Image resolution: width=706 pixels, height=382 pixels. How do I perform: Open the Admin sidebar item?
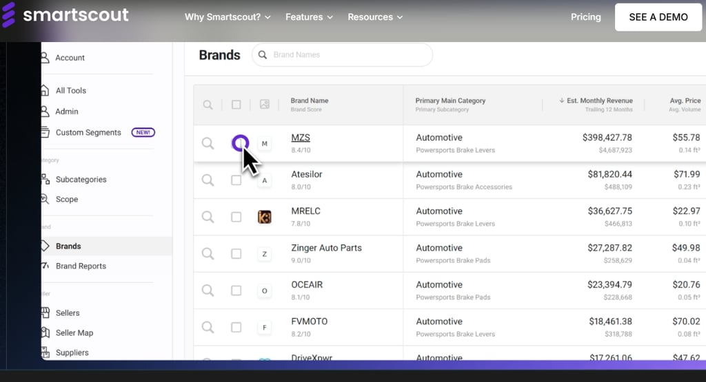coord(67,111)
